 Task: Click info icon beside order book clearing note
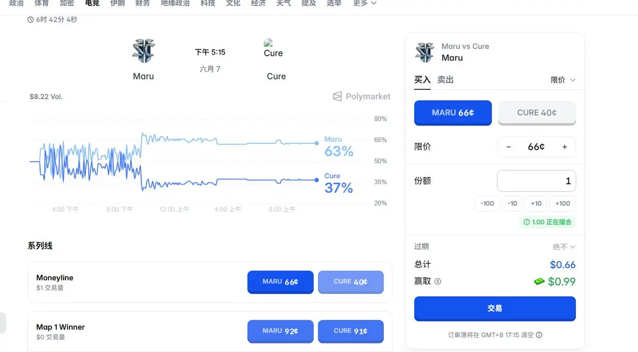coord(539,336)
